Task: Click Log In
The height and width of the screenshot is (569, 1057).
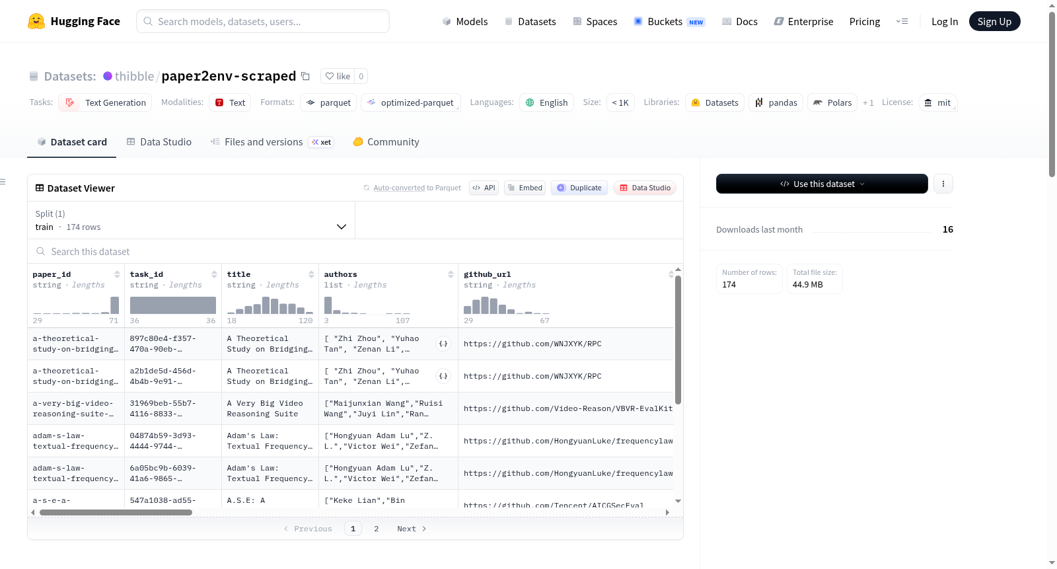Action: (945, 21)
